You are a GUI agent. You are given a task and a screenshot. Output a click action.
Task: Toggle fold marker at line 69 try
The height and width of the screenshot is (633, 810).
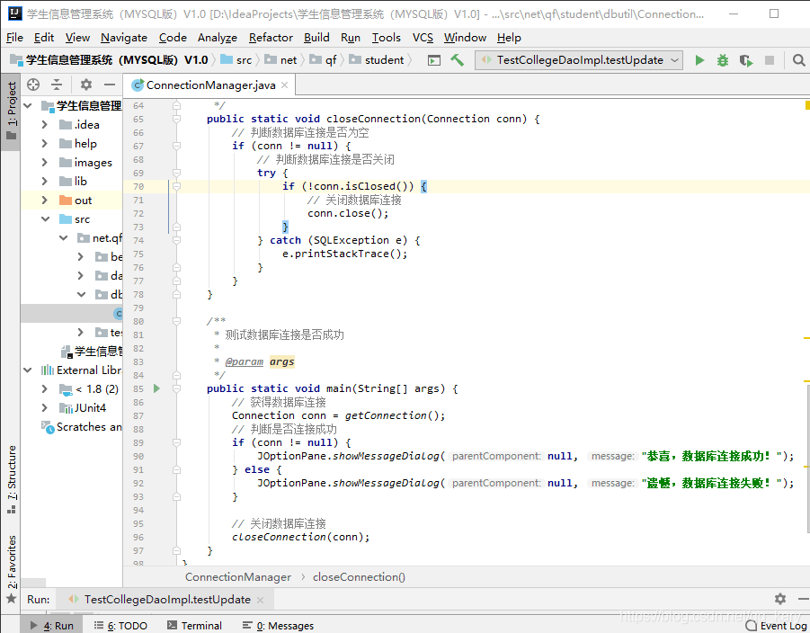177,174
